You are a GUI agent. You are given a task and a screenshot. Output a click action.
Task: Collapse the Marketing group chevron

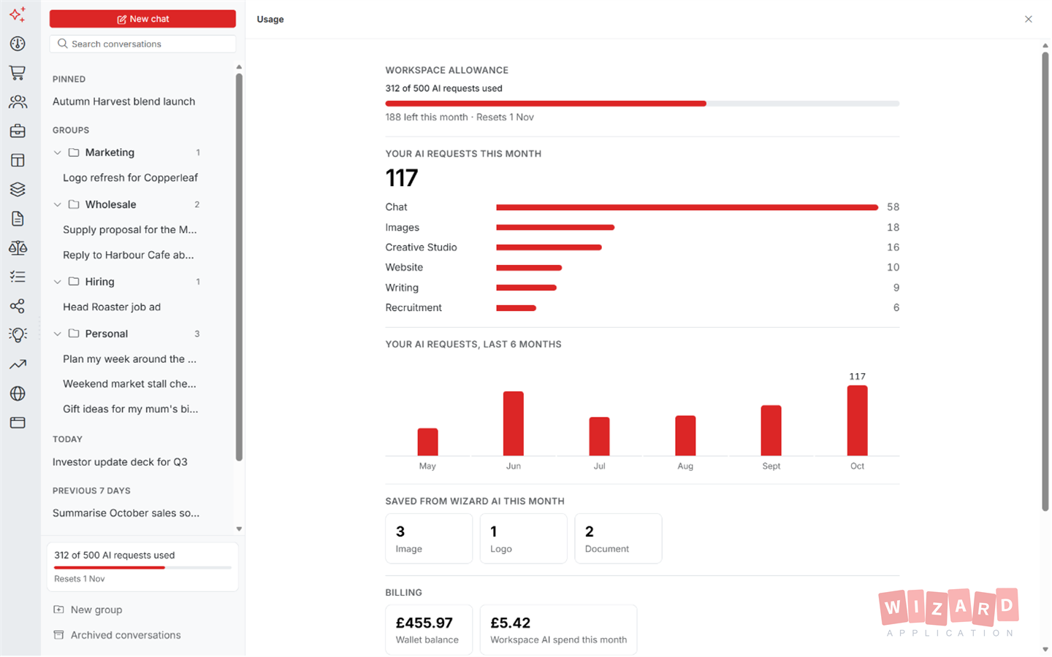[58, 153]
